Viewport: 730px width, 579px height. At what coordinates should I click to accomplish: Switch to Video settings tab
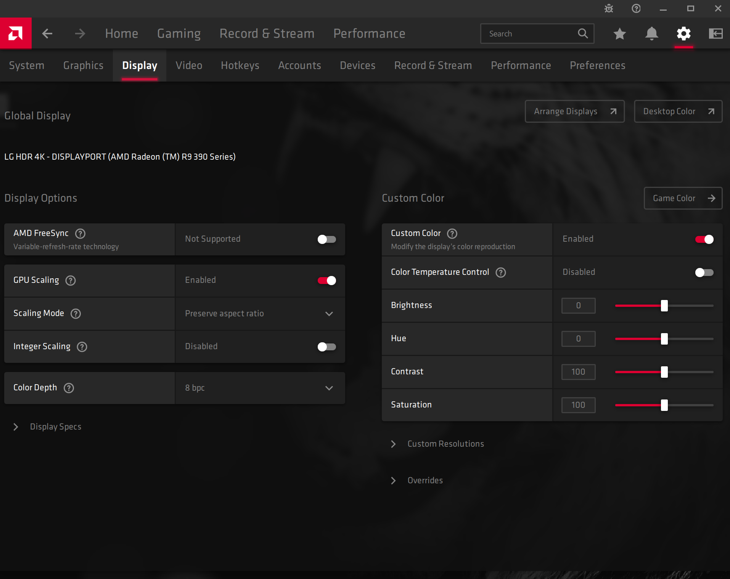[x=189, y=65]
